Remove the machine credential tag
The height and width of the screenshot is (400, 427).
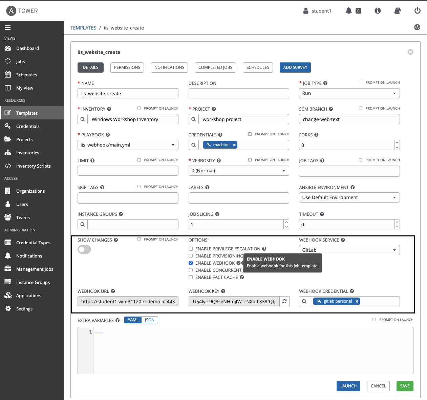(234, 145)
